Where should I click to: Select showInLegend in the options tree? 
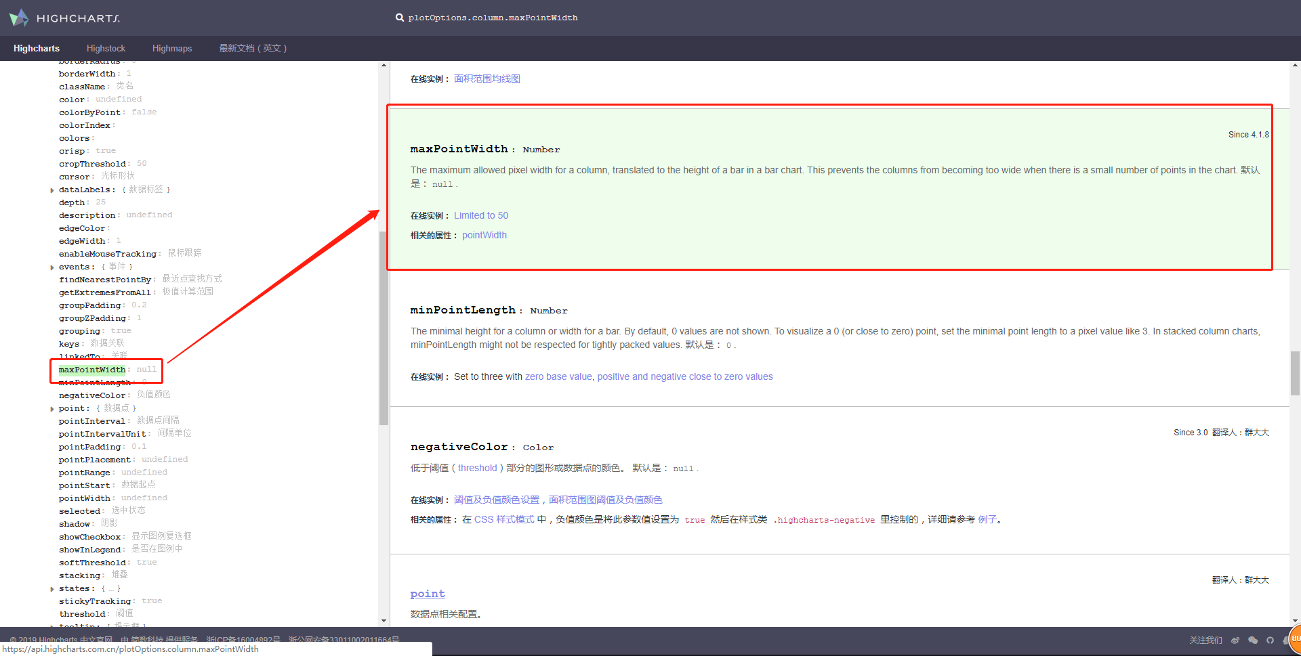89,550
